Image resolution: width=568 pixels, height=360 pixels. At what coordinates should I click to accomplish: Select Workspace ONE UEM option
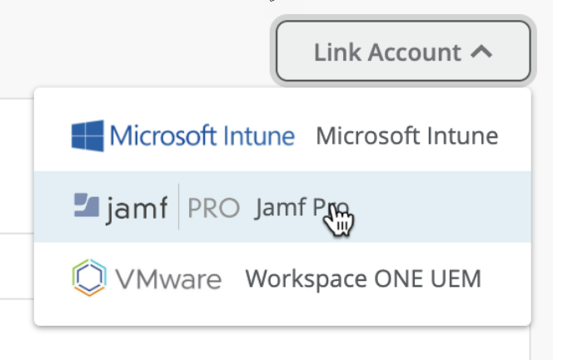tap(282, 279)
